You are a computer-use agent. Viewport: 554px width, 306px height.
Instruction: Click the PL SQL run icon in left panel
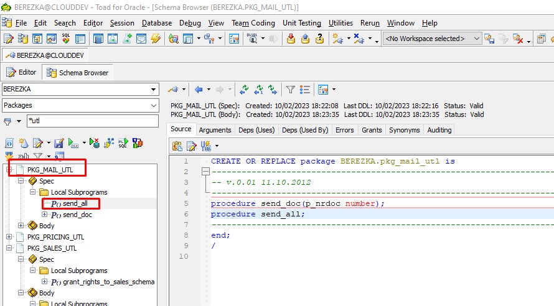(123, 143)
